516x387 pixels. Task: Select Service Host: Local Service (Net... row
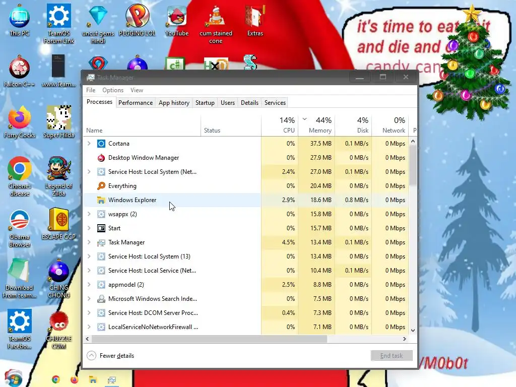point(246,271)
